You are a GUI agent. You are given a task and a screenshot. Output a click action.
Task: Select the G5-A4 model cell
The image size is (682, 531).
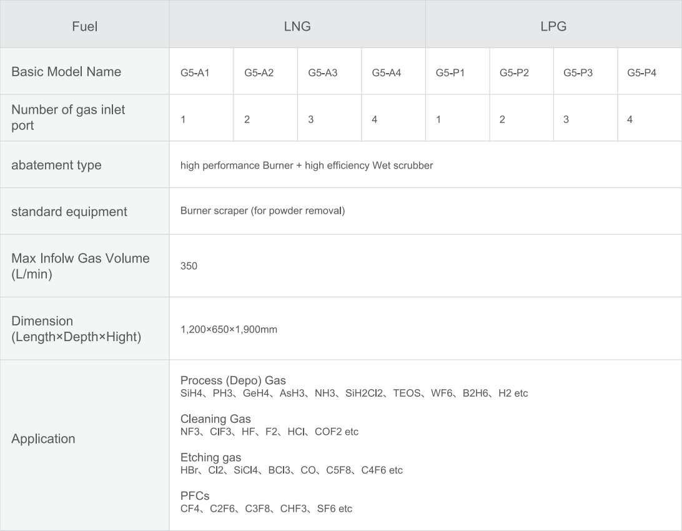pyautogui.click(x=393, y=71)
